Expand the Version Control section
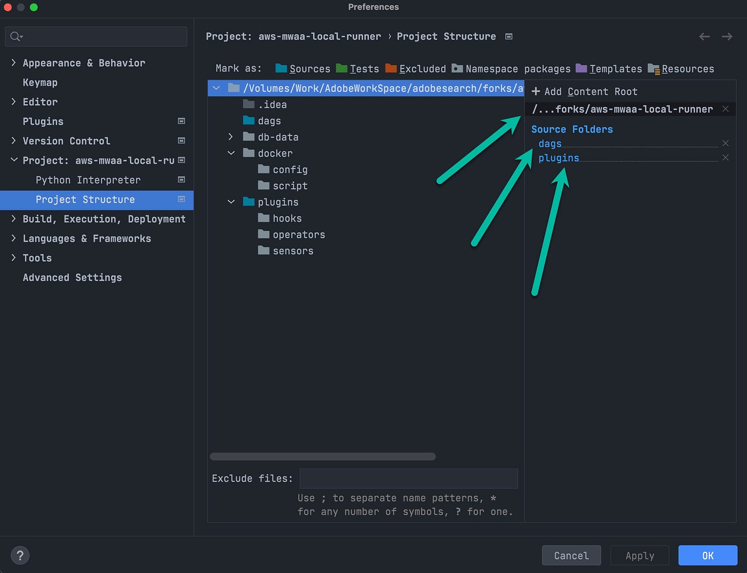This screenshot has width=747, height=573. click(13, 140)
